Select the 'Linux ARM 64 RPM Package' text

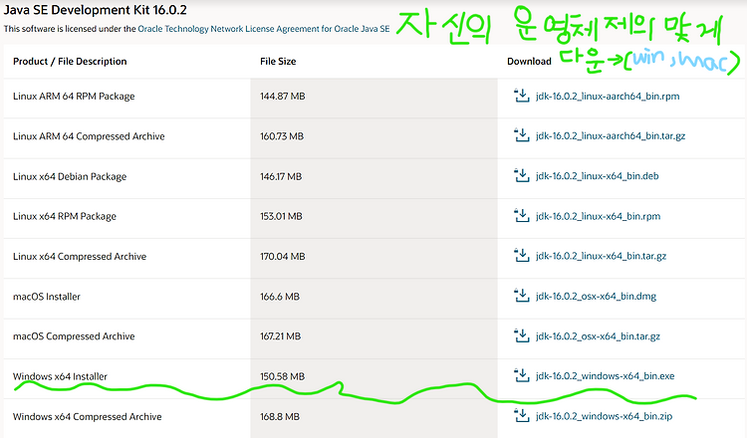[x=74, y=97]
